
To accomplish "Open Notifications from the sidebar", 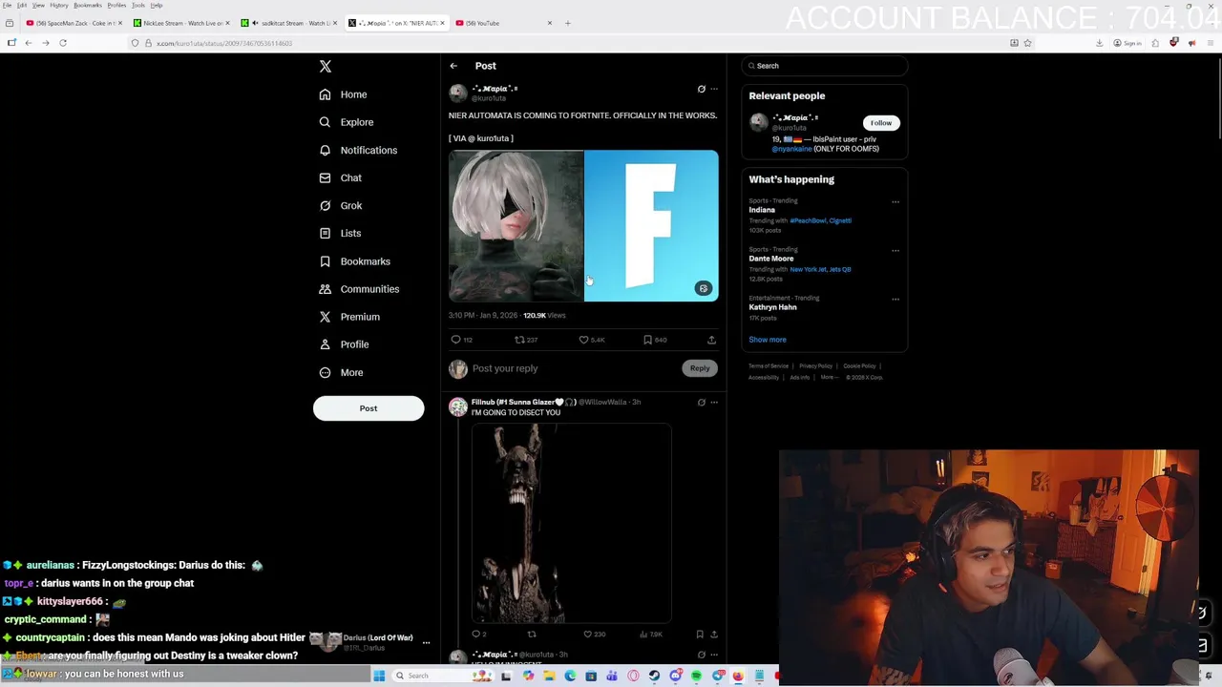I will [358, 150].
